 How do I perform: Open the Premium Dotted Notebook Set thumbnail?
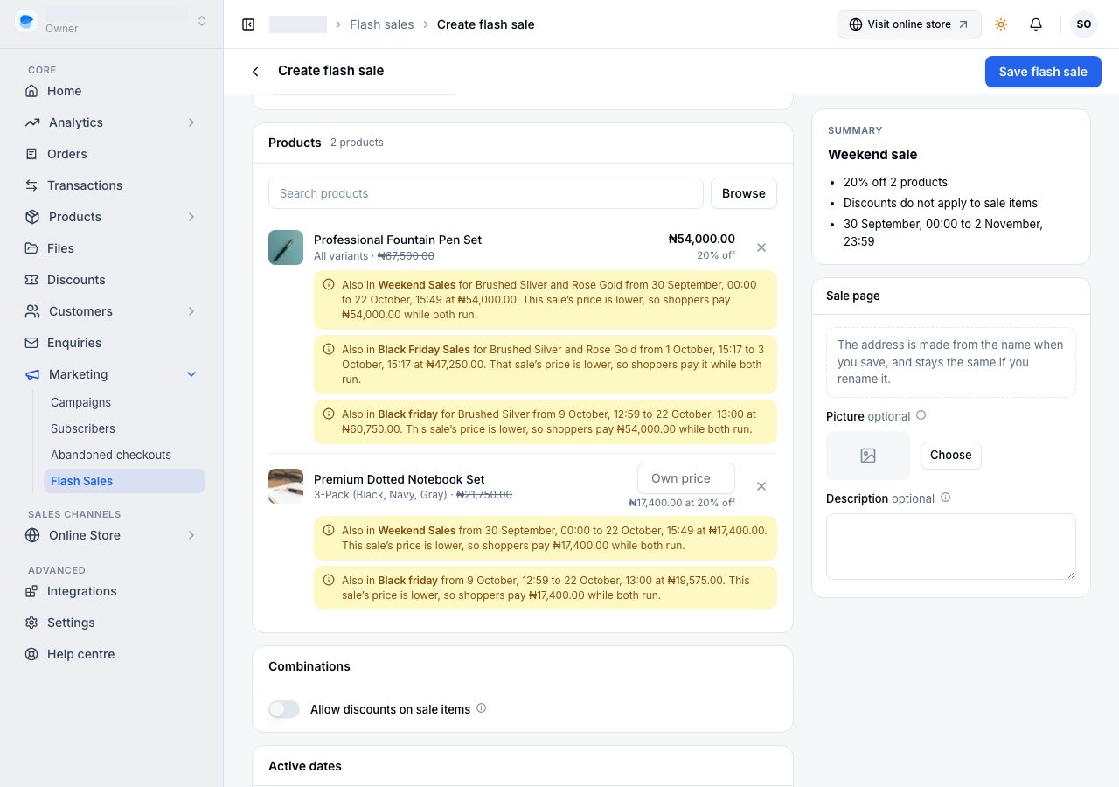286,486
